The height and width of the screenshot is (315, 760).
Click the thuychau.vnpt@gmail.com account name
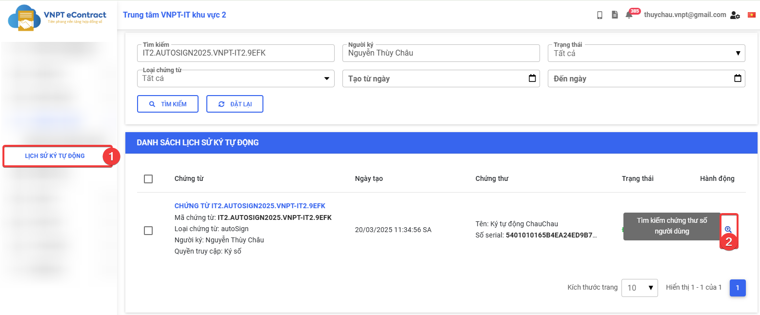click(685, 15)
